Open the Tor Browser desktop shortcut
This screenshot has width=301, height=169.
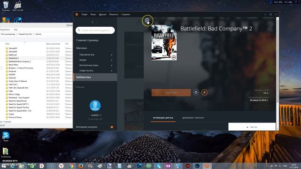[x=6, y=152]
